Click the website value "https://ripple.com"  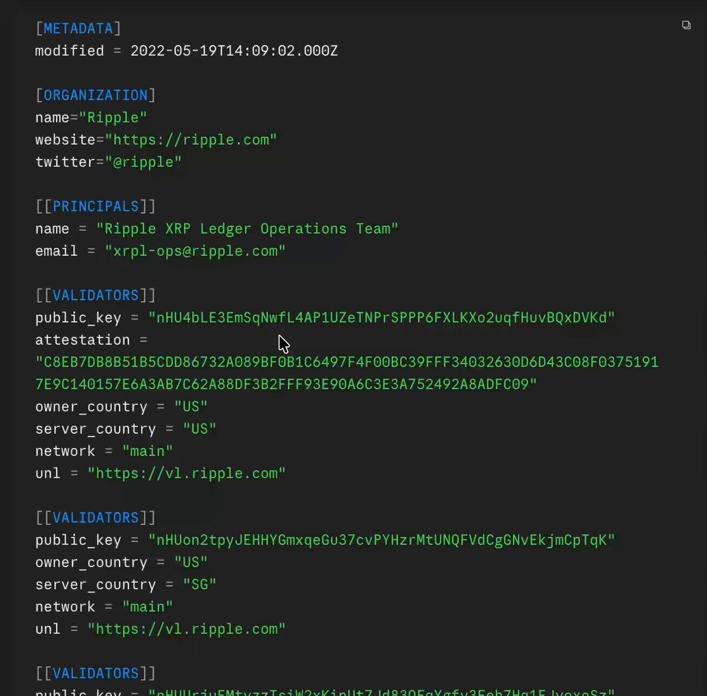pyautogui.click(x=191, y=140)
